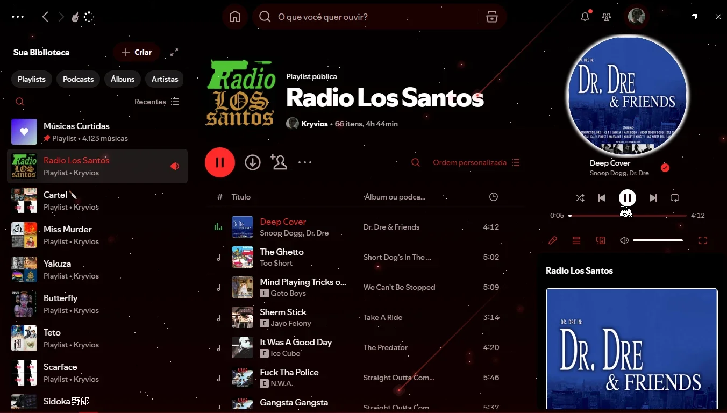The height and width of the screenshot is (413, 727).
Task: Filter the library by Artistas
Action: coord(165,79)
